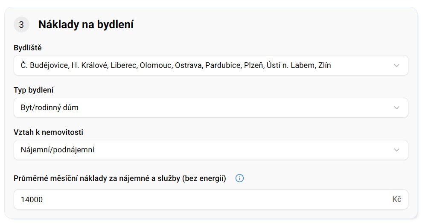Click the Náklady na bydlení heading

[x=86, y=25]
